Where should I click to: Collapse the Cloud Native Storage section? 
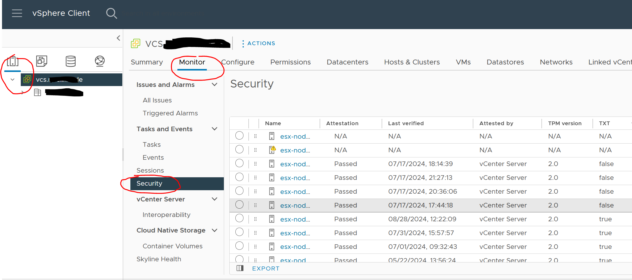(x=214, y=230)
